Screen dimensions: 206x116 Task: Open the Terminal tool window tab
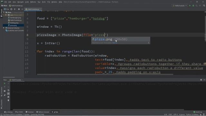pyautogui.click(x=30, y=112)
